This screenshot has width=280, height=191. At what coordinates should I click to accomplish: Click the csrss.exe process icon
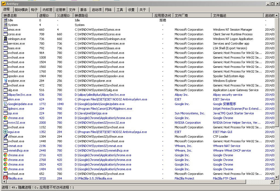pyautogui.click(x=5, y=34)
